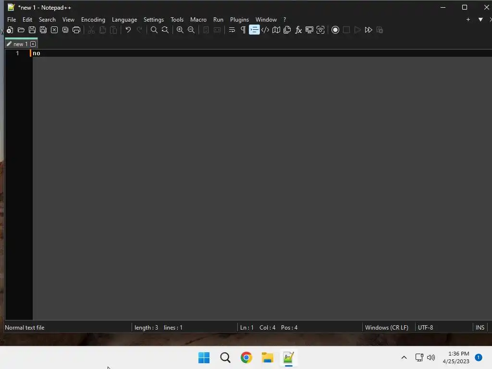Image resolution: width=492 pixels, height=369 pixels.
Task: Click editor text line 'no'
Action: [x=37, y=53]
